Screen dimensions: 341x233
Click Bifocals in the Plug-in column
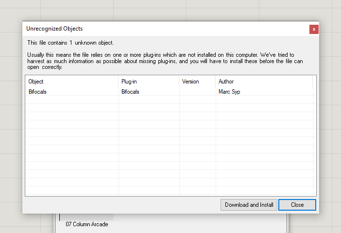click(x=130, y=92)
